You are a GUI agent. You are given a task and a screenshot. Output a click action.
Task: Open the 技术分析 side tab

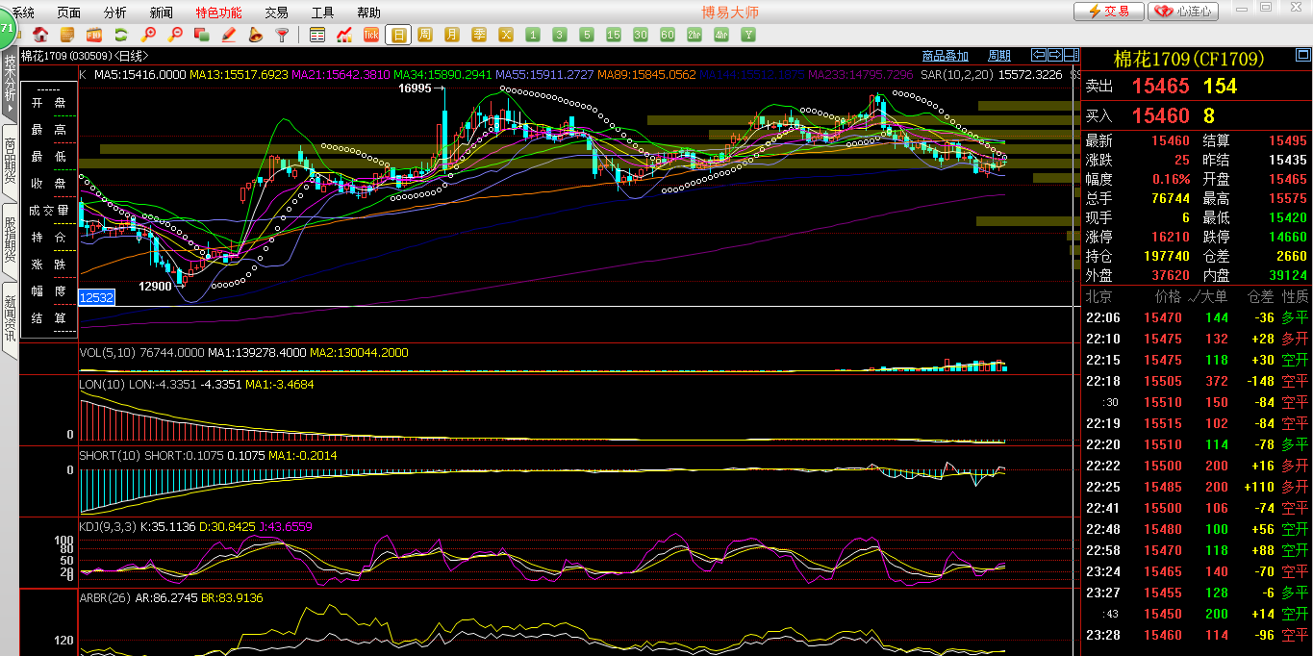10,85
